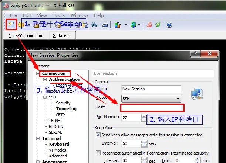Select Connection in the category tree
Screen dimensions: 226x163
point(54,73)
